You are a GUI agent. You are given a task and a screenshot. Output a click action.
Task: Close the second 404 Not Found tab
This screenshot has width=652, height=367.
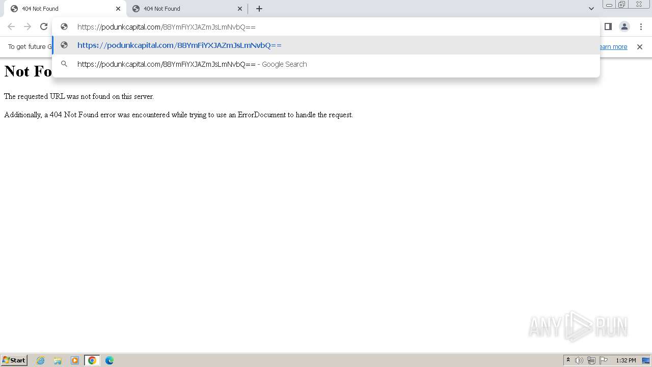coord(240,9)
